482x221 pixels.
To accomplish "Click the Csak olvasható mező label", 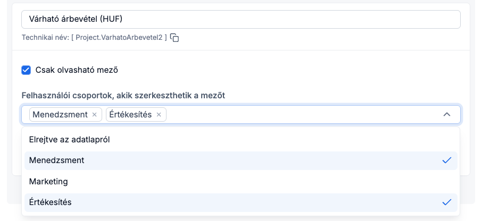I will pos(77,70).
